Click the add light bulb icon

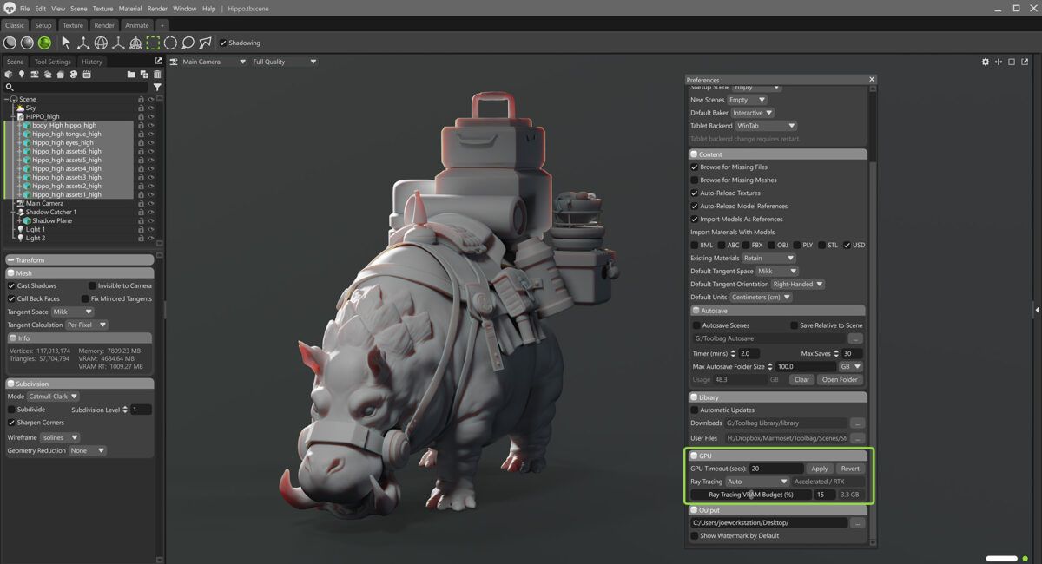click(x=22, y=75)
